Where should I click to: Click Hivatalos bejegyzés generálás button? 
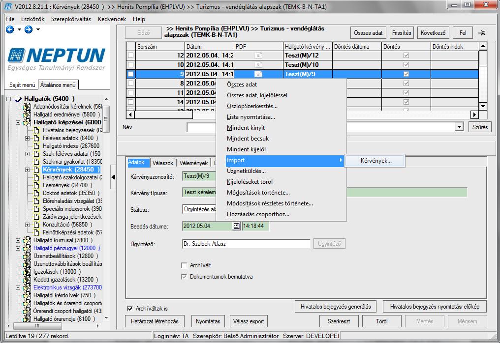click(x=336, y=307)
